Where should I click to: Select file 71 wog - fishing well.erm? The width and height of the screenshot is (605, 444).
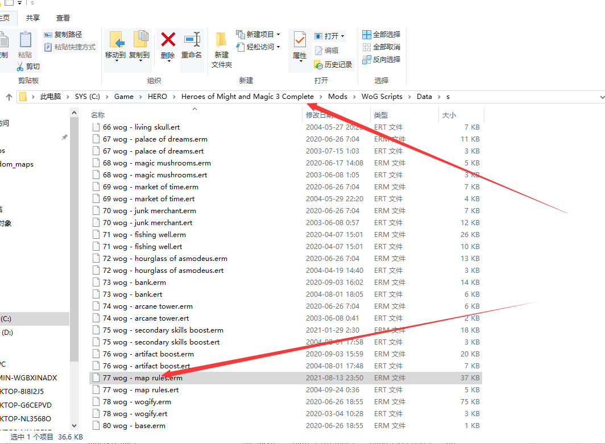pos(285,235)
